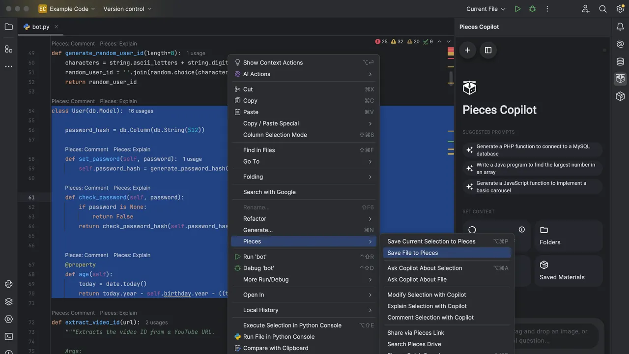Image resolution: width=629 pixels, height=354 pixels.
Task: Select Copy from the context menu
Action: (304, 100)
